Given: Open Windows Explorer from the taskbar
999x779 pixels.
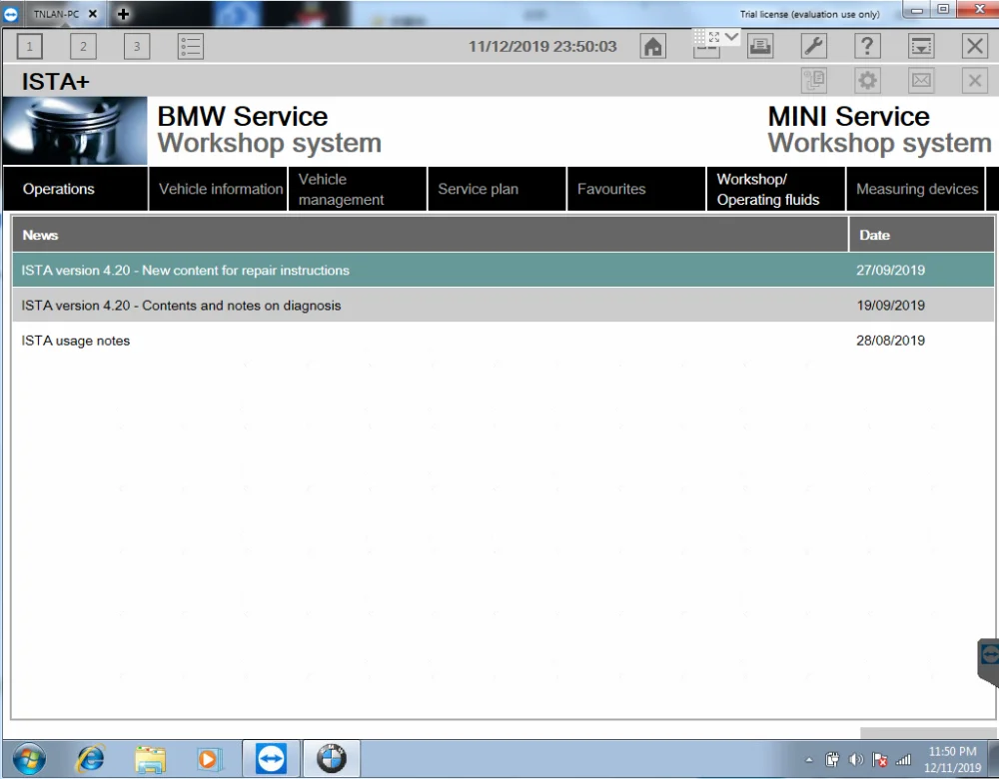Looking at the screenshot, I should 151,759.
